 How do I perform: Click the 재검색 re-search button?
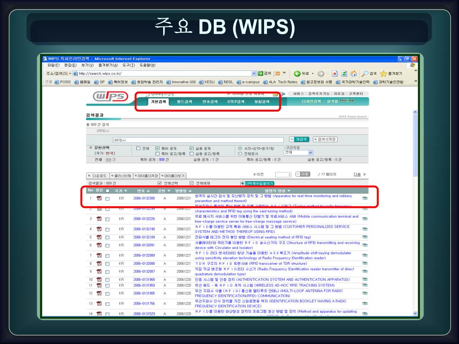pyautogui.click(x=298, y=140)
